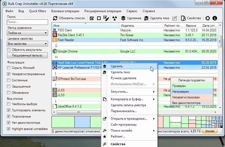This screenshot has width=225, height=147.
Task: Enable Скрыть Microsoft filter checkbox
Action: (x=9, y=68)
